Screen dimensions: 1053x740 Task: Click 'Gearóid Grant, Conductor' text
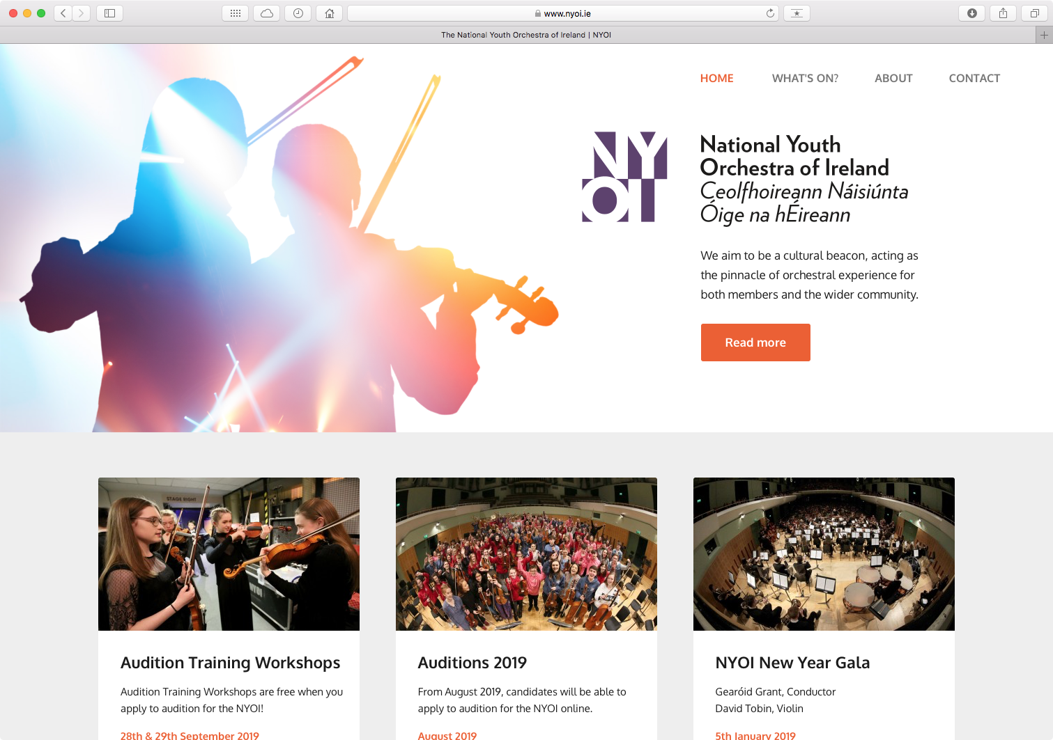[775, 692]
